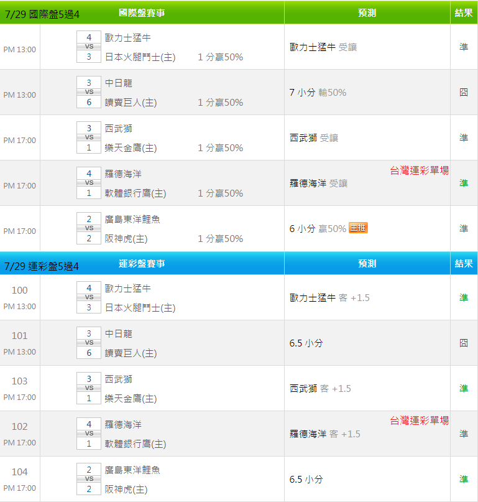Click the 囧 result in game 101 row
Screen dimensions: 478x502
click(x=464, y=343)
